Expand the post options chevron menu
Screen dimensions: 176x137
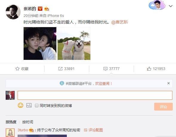[x=171, y=6]
